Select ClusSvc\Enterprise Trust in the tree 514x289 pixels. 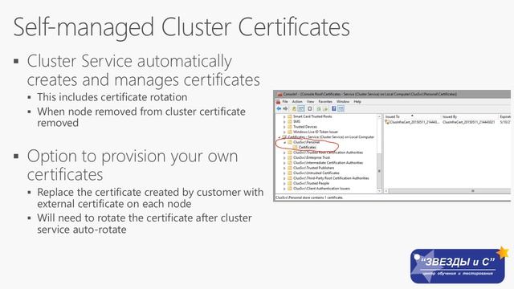point(312,157)
